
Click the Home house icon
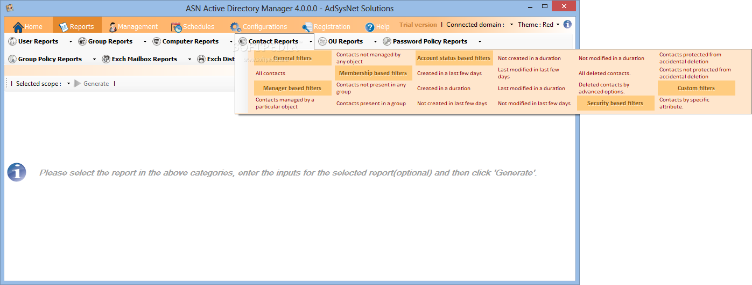coord(18,27)
